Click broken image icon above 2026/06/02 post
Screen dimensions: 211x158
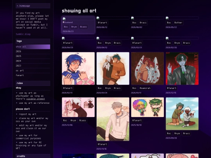pos(132,18)
